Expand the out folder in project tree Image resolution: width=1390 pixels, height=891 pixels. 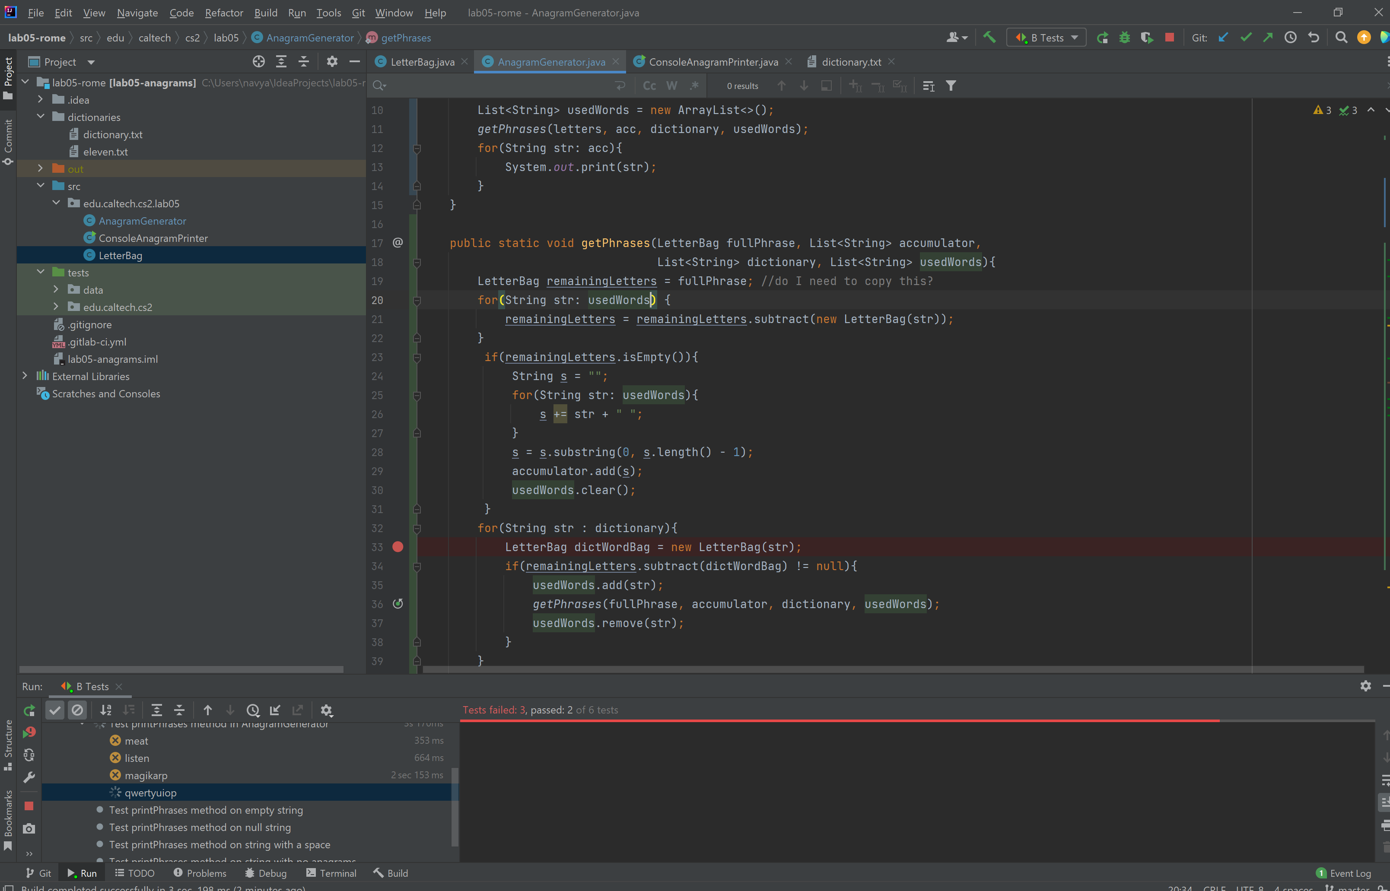pyautogui.click(x=41, y=168)
